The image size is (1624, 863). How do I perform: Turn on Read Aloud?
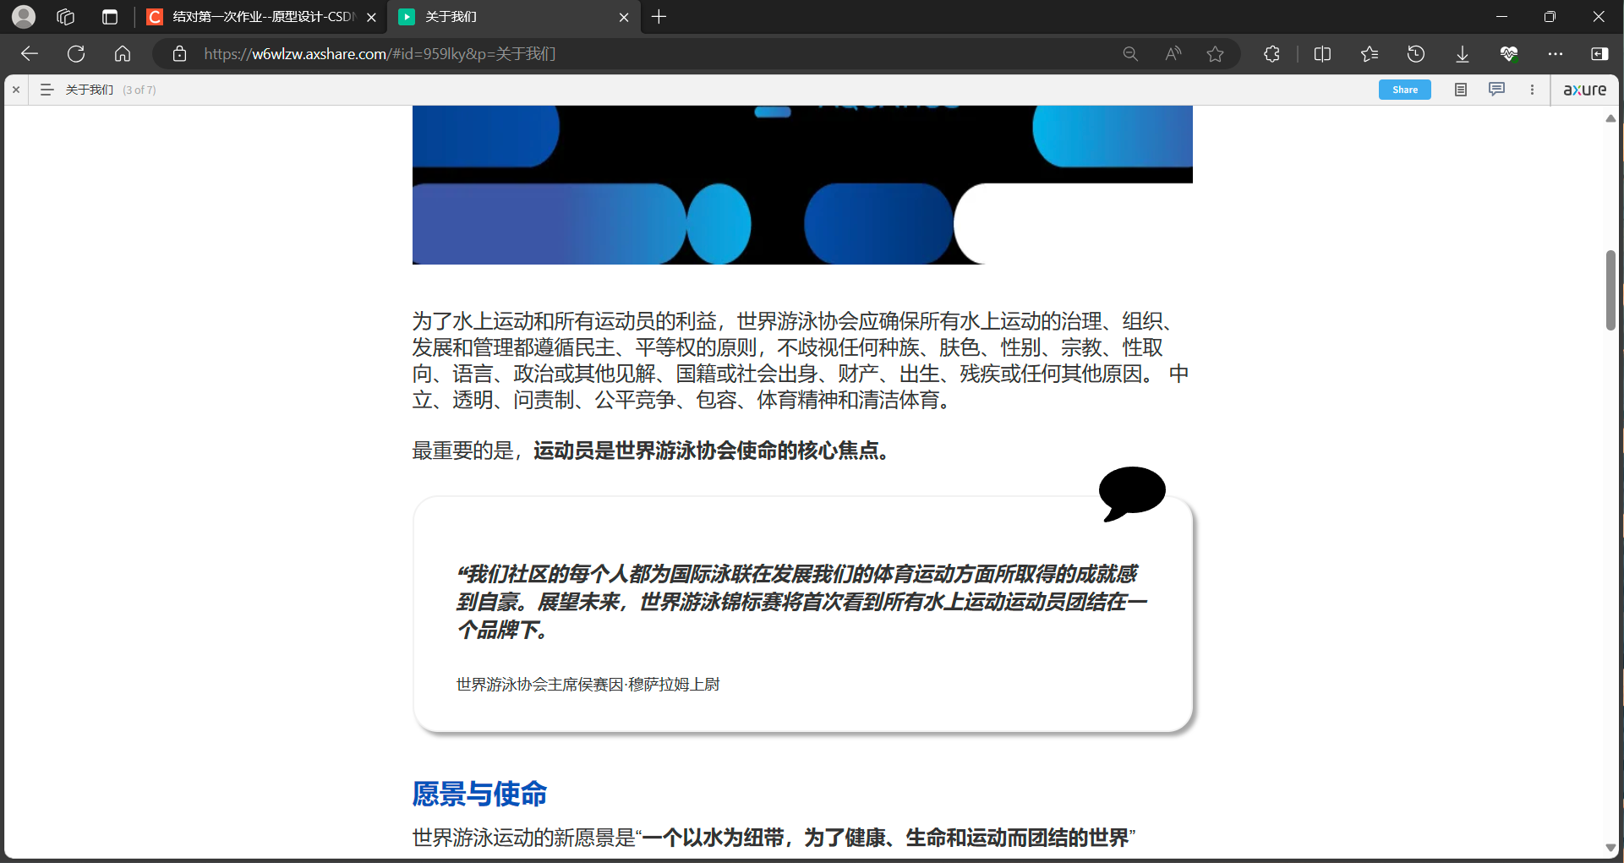(x=1173, y=54)
